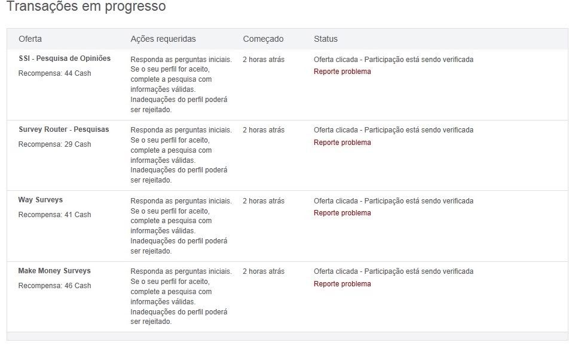The image size is (578, 349).
Task: Open the 'Survey Router - Pesquisas' offer title
Action: pyautogui.click(x=63, y=129)
